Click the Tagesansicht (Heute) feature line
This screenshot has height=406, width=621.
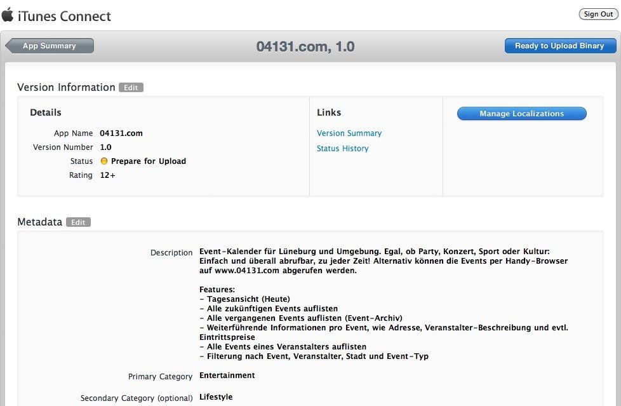[x=244, y=299]
